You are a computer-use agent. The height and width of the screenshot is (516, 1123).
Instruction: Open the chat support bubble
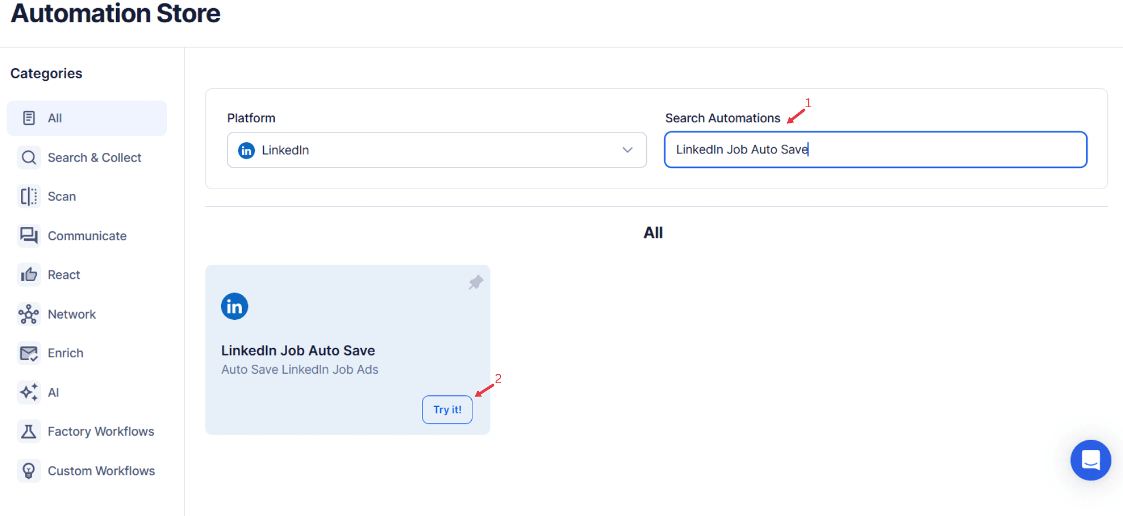pyautogui.click(x=1090, y=460)
